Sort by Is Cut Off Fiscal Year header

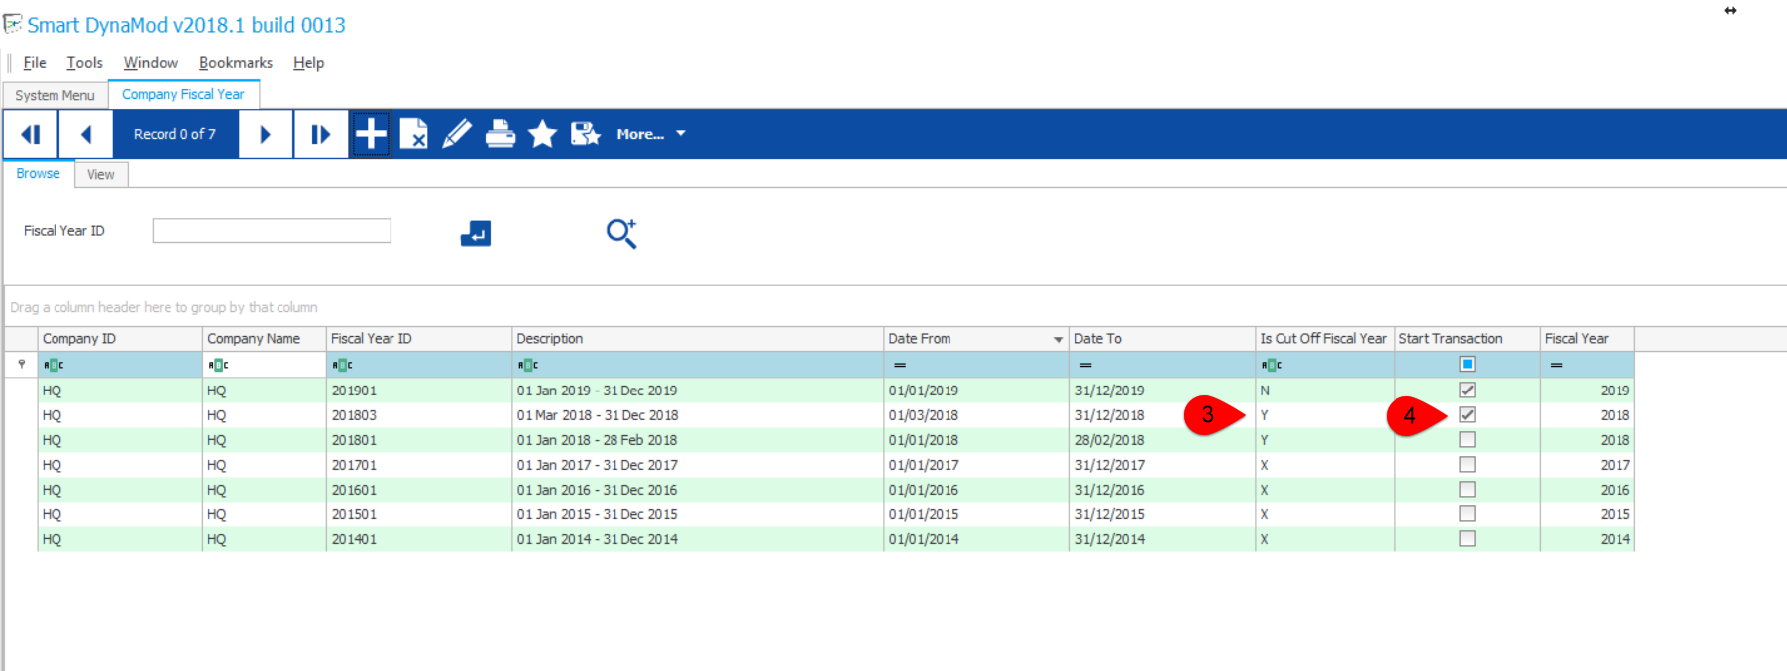1324,339
